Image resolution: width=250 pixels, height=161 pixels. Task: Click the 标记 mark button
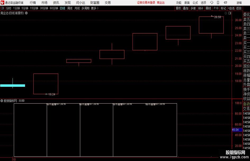[223, 8]
